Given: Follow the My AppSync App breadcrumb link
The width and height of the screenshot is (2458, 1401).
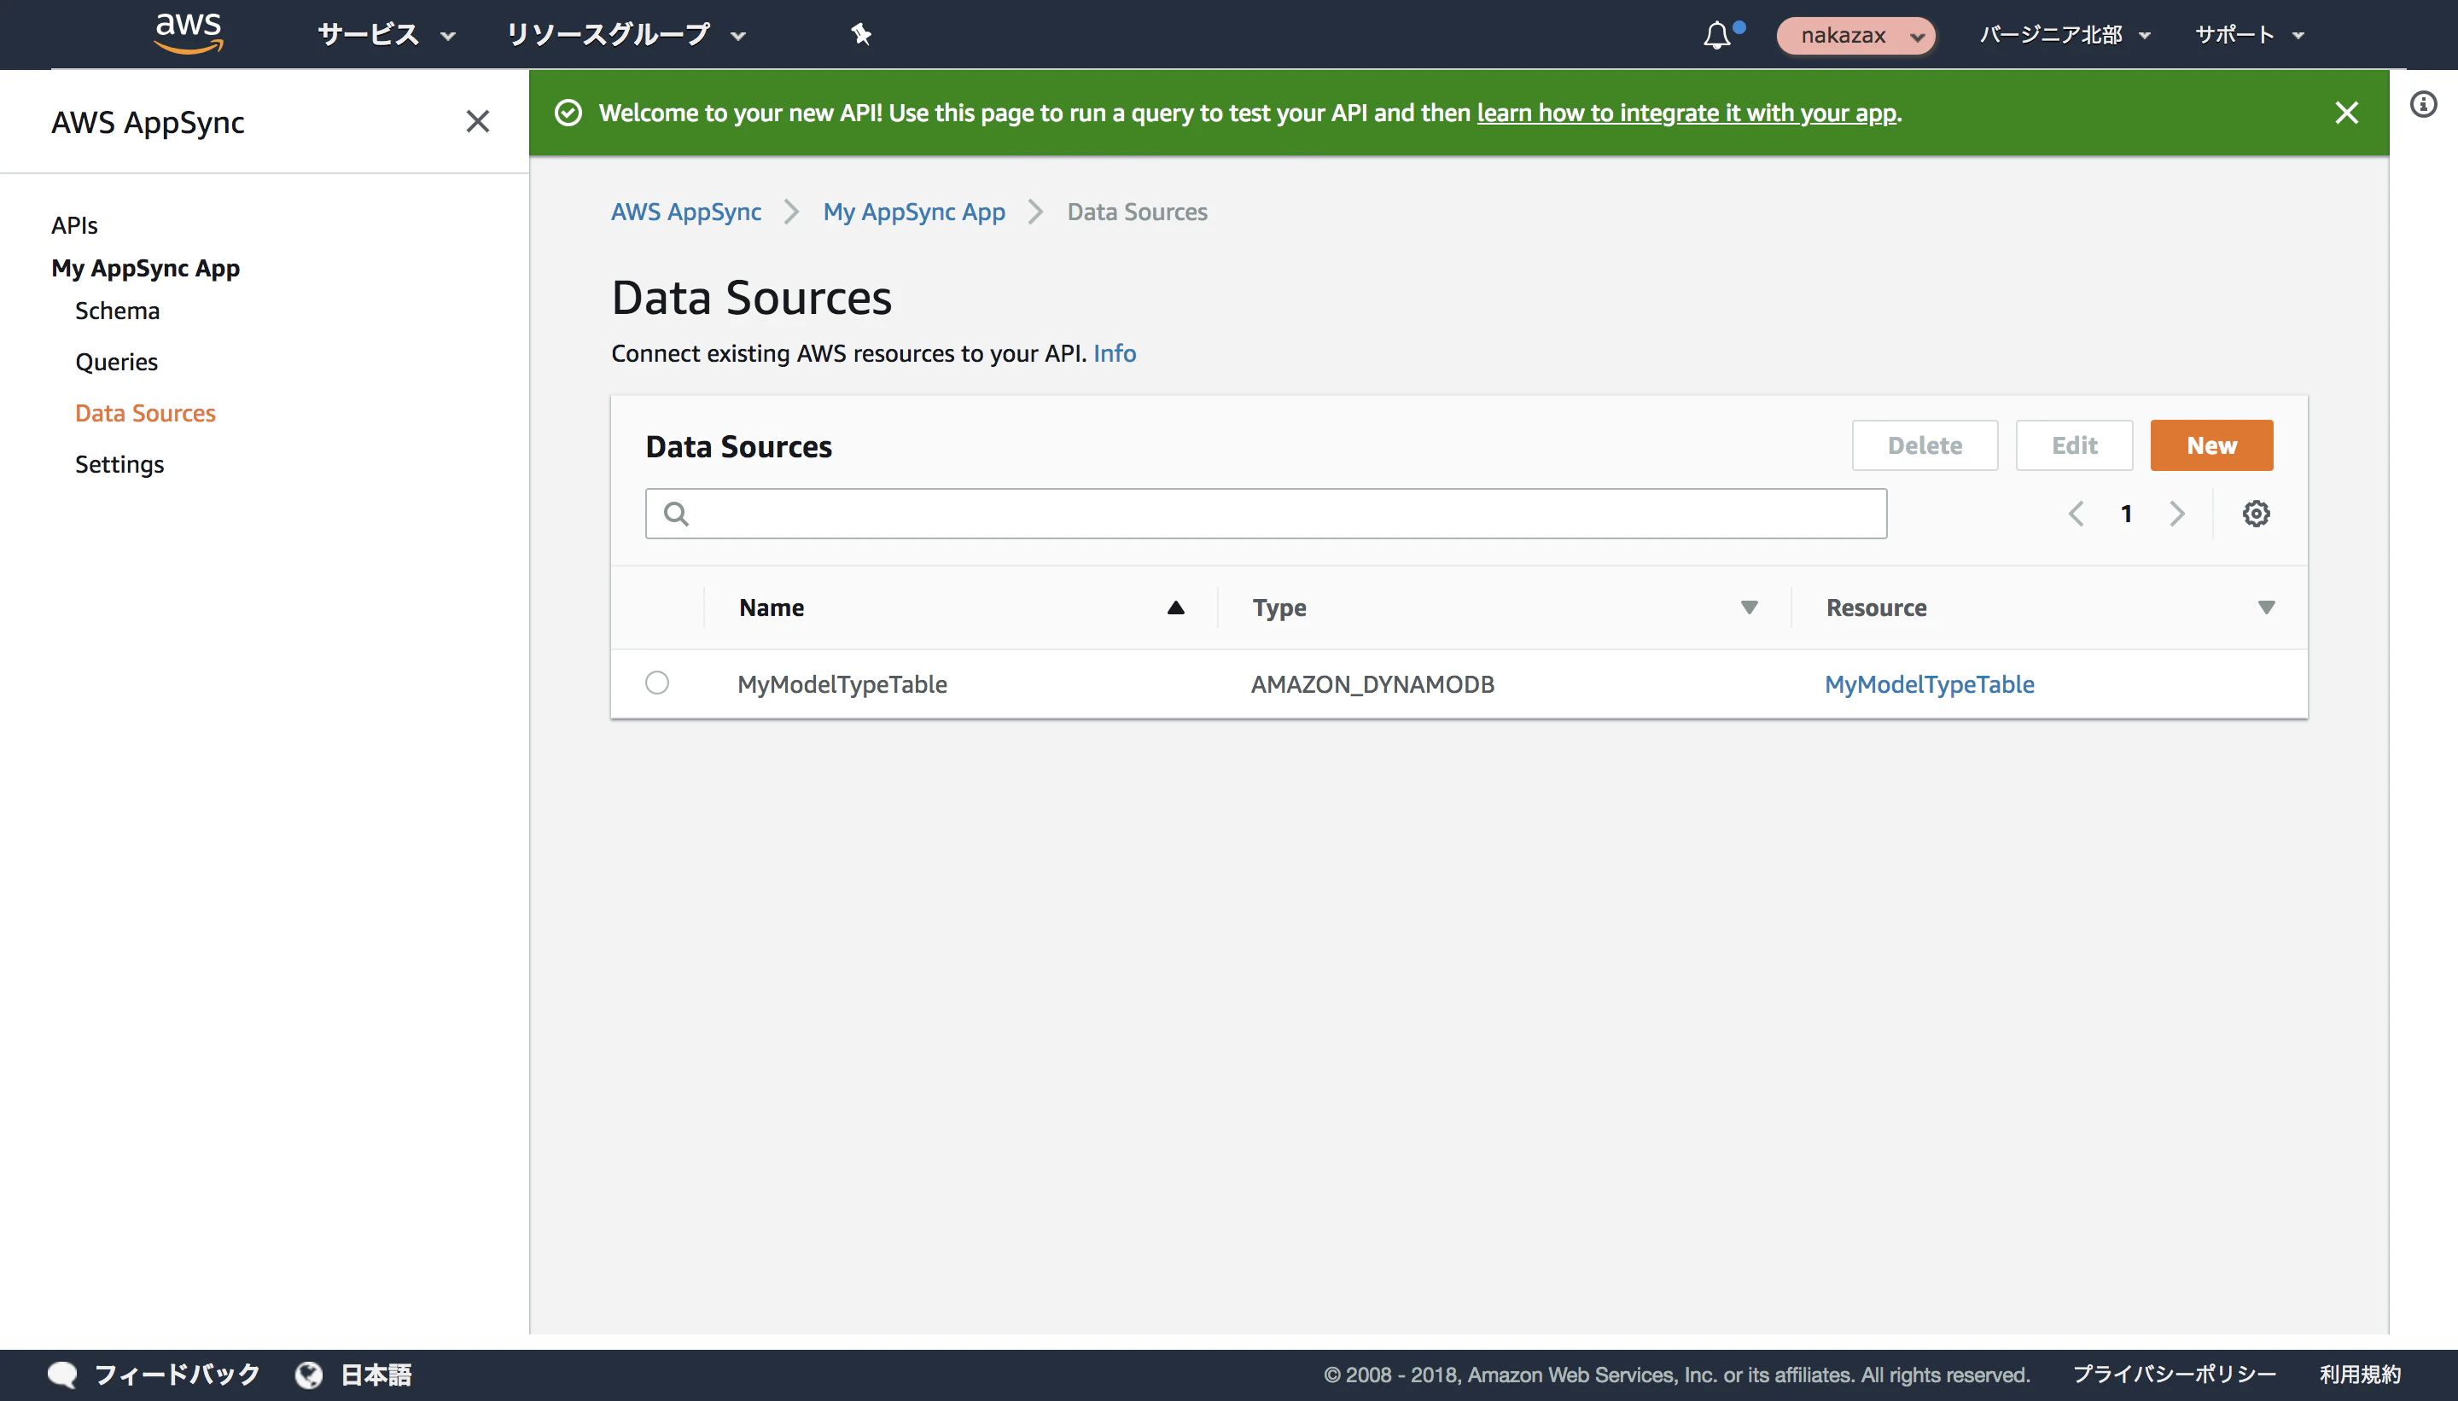Looking at the screenshot, I should pyautogui.click(x=914, y=212).
